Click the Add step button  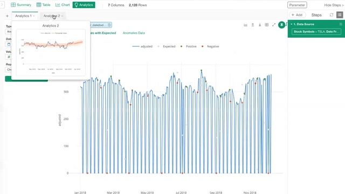tap(297, 15)
